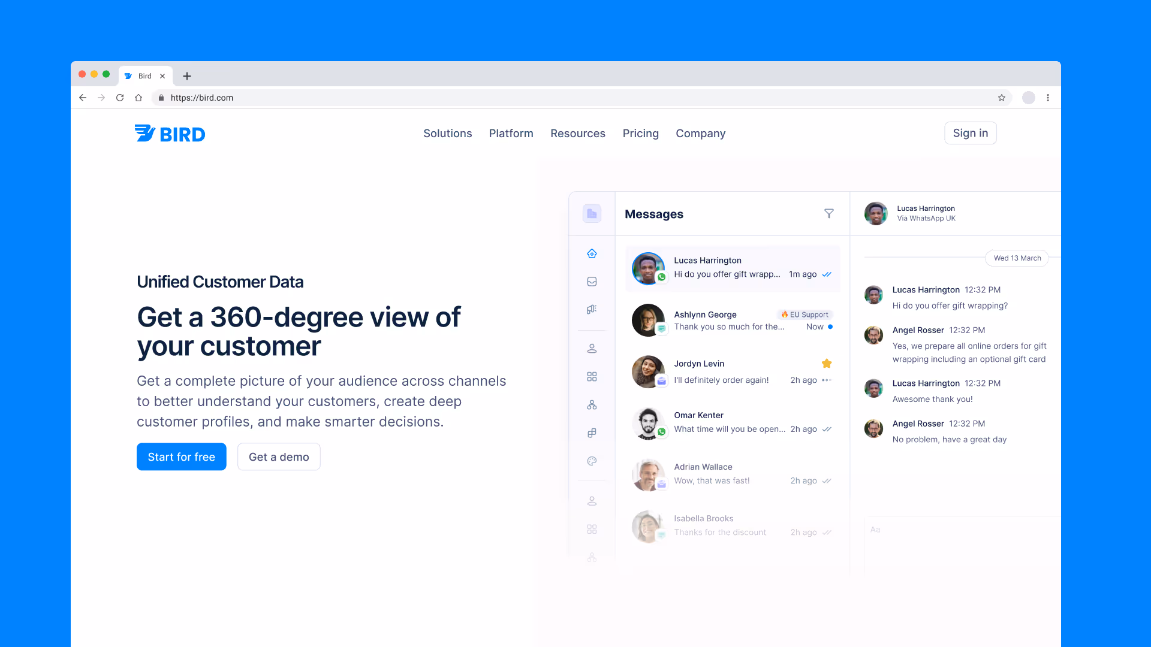The image size is (1151, 647).
Task: Open the contacts person icon in the sidebar
Action: point(592,349)
